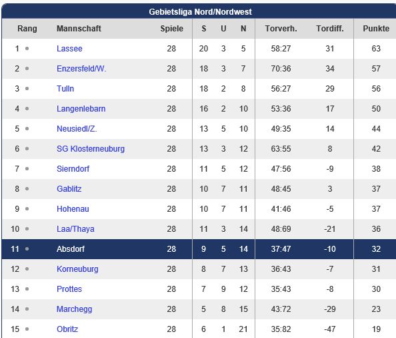Click the Sierndorf link
The image size is (396, 338).
pos(73,169)
